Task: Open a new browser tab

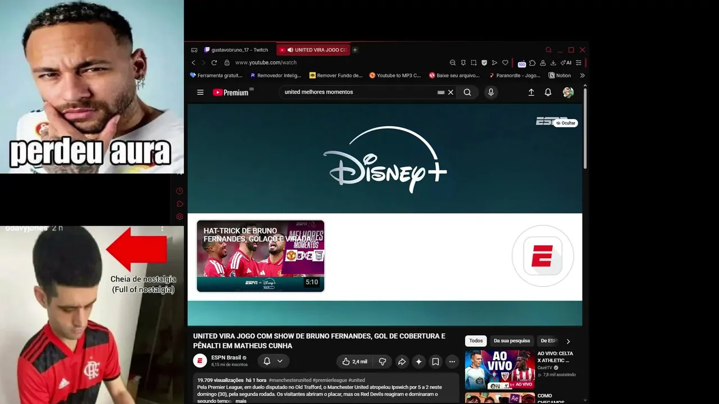Action: 355,50
